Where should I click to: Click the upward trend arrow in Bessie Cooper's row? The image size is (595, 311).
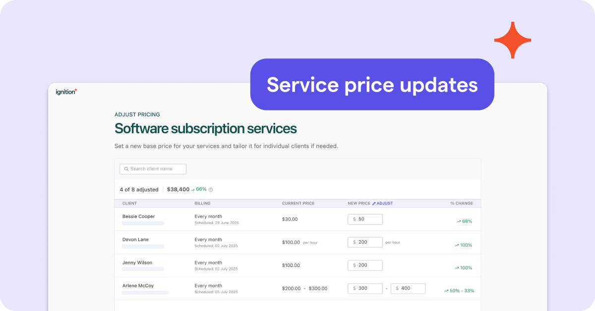pos(459,222)
